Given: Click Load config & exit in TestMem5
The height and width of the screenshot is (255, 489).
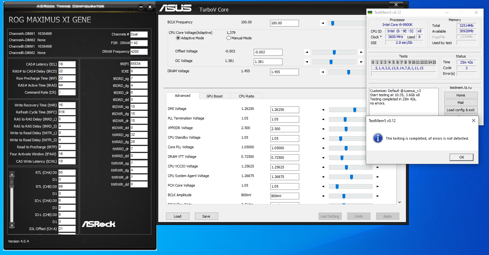Looking at the screenshot, I should 461,110.
